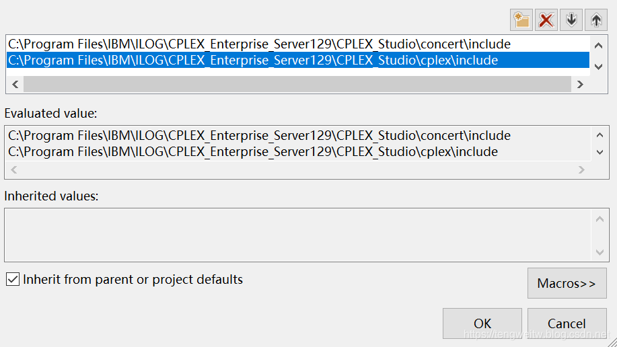Viewport: 617px width, 347px height.
Task: Click Evaluated value right scroll arrow
Action: point(582,170)
